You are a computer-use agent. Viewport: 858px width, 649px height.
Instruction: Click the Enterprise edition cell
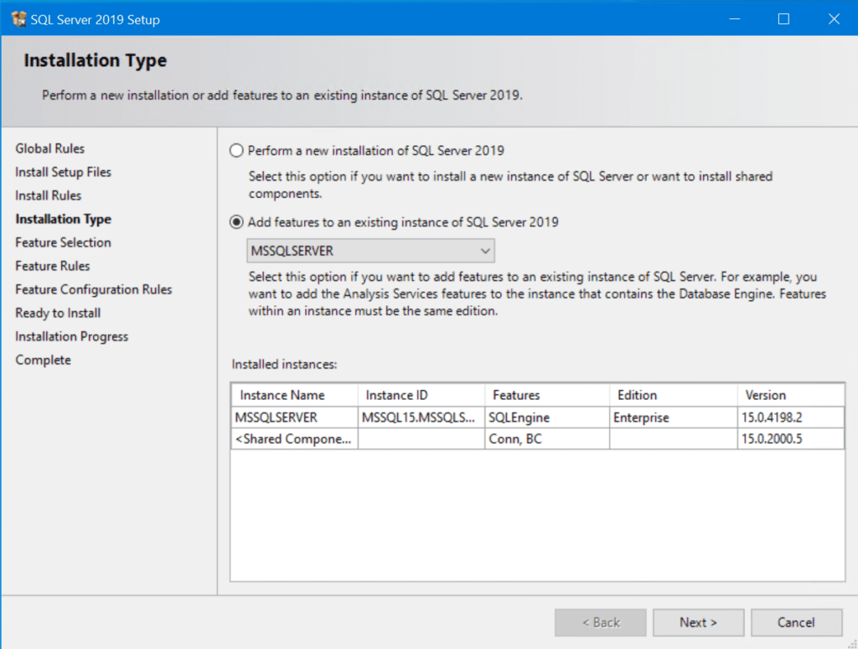click(x=674, y=418)
